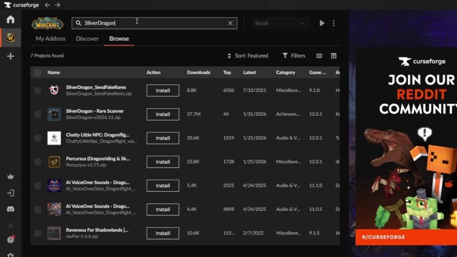Click the 27.7M downloads value

193,114
